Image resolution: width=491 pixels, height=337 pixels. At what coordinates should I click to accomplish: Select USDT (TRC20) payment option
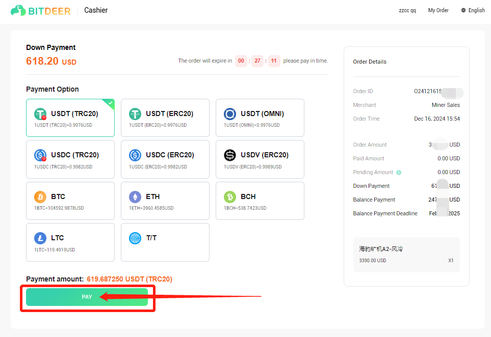(x=70, y=118)
